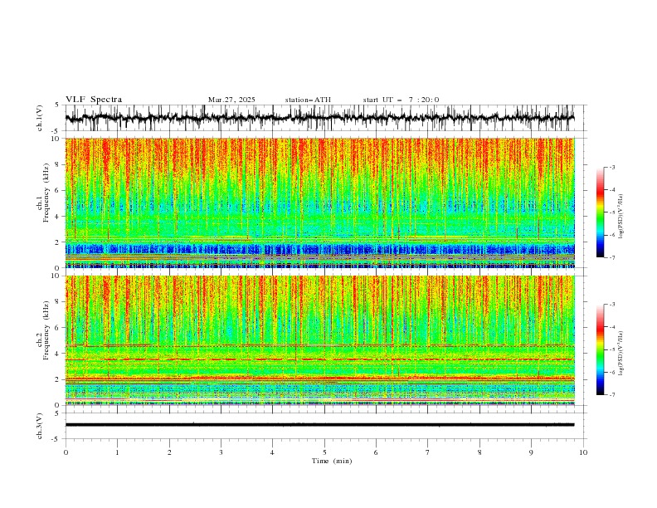Click the ch.2 frequency spectrogram panel

pyautogui.click(x=319, y=340)
